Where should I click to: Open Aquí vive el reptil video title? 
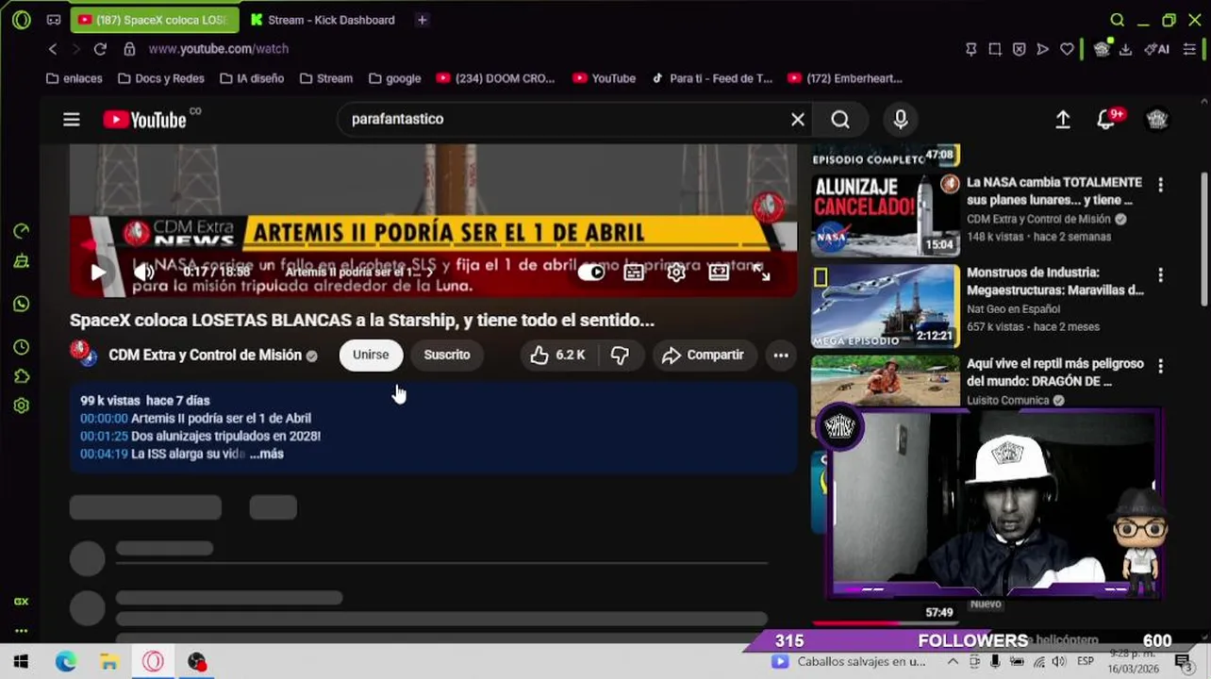(1053, 373)
